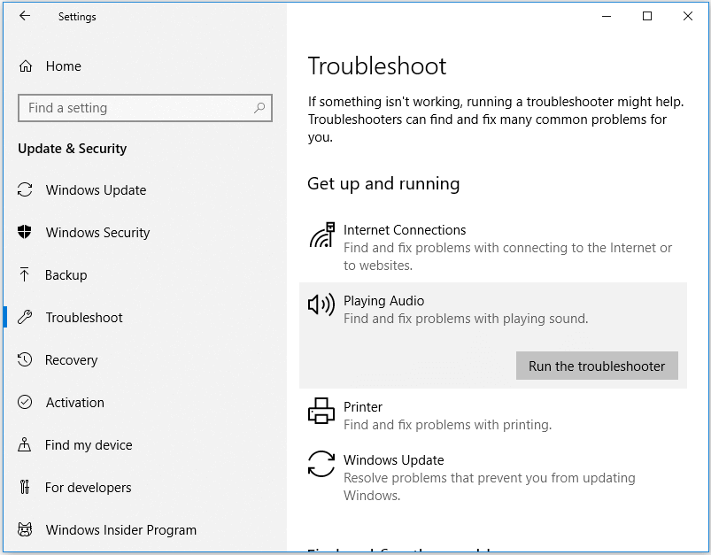Click the Backup arrow icon in sidebar
Image resolution: width=711 pixels, height=555 pixels.
[27, 275]
